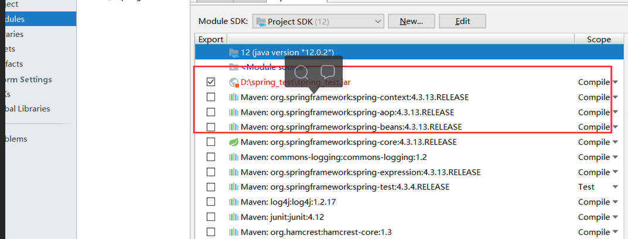Image resolution: width=628 pixels, height=239 pixels.
Task: Click the library icon of log4j dependency
Action: (234, 202)
